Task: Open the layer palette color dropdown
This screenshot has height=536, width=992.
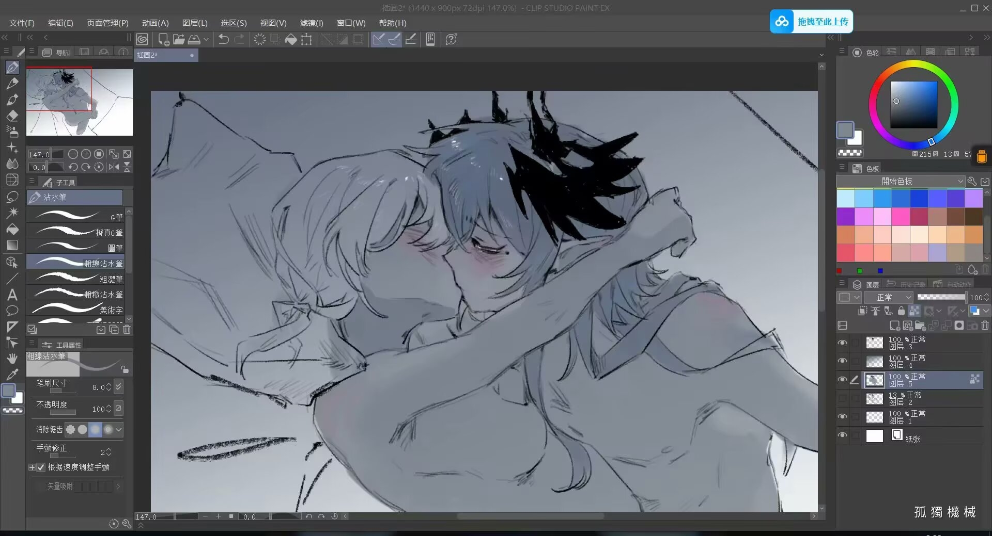Action: pos(849,297)
